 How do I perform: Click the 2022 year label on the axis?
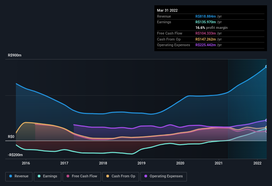257,163
